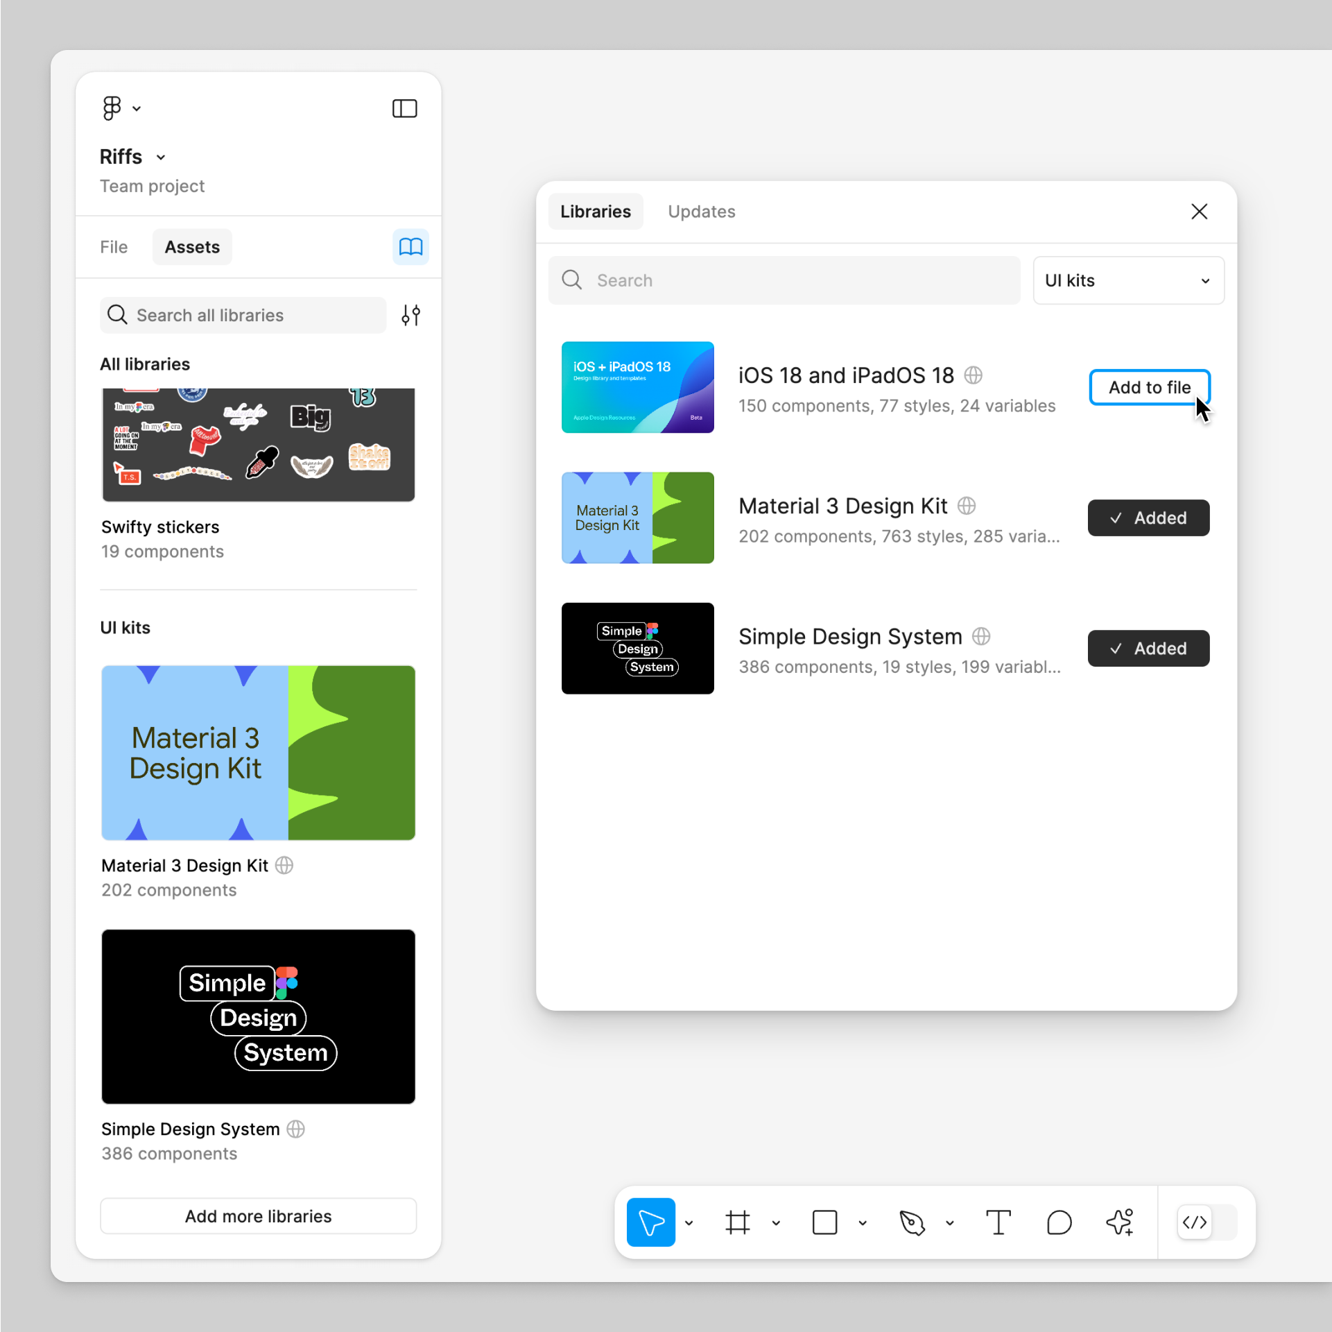The height and width of the screenshot is (1332, 1332).
Task: Open the Actions sparkle tool
Action: (x=1119, y=1222)
